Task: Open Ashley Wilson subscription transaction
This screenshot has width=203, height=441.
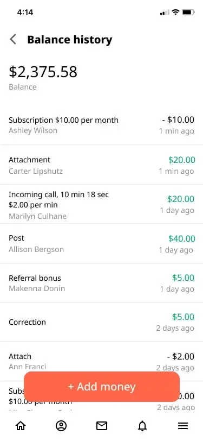Action: pyautogui.click(x=102, y=125)
